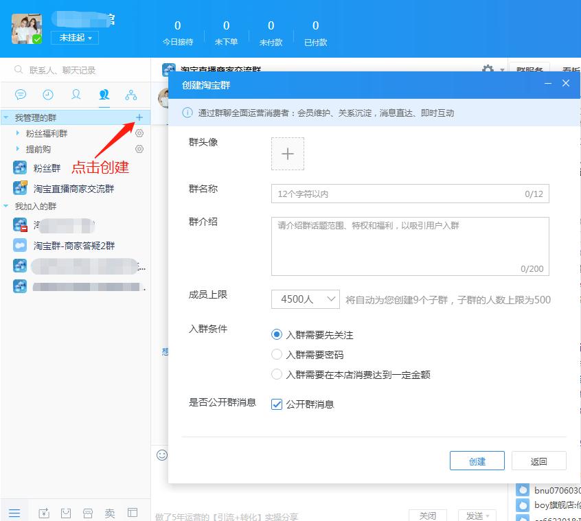Select the 入群需要密码 radio option

point(276,356)
